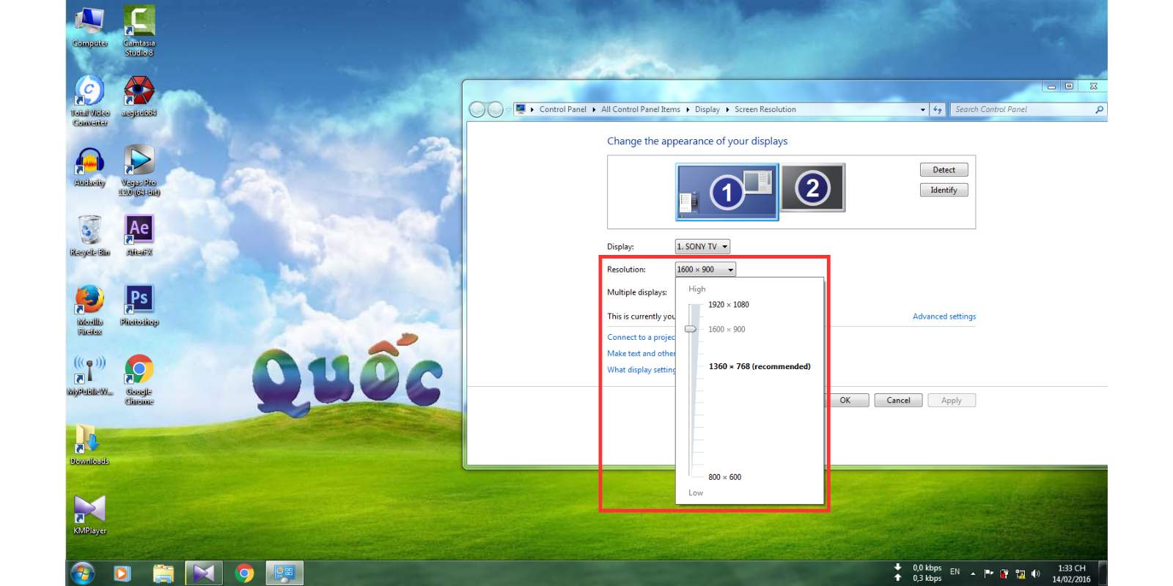Open What display settings link
Screen dimensions: 1173x586
(x=641, y=370)
